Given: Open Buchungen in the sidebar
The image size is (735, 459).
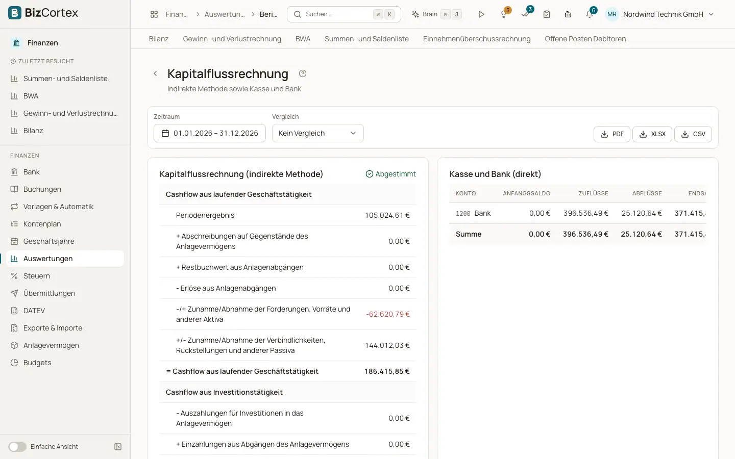Looking at the screenshot, I should click(65, 189).
